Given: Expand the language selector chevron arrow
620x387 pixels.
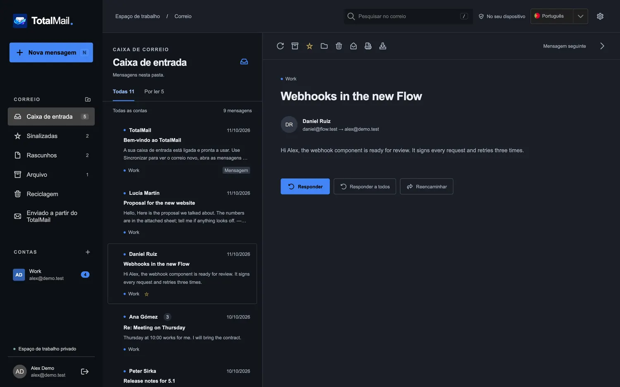Looking at the screenshot, I should 581,17.
